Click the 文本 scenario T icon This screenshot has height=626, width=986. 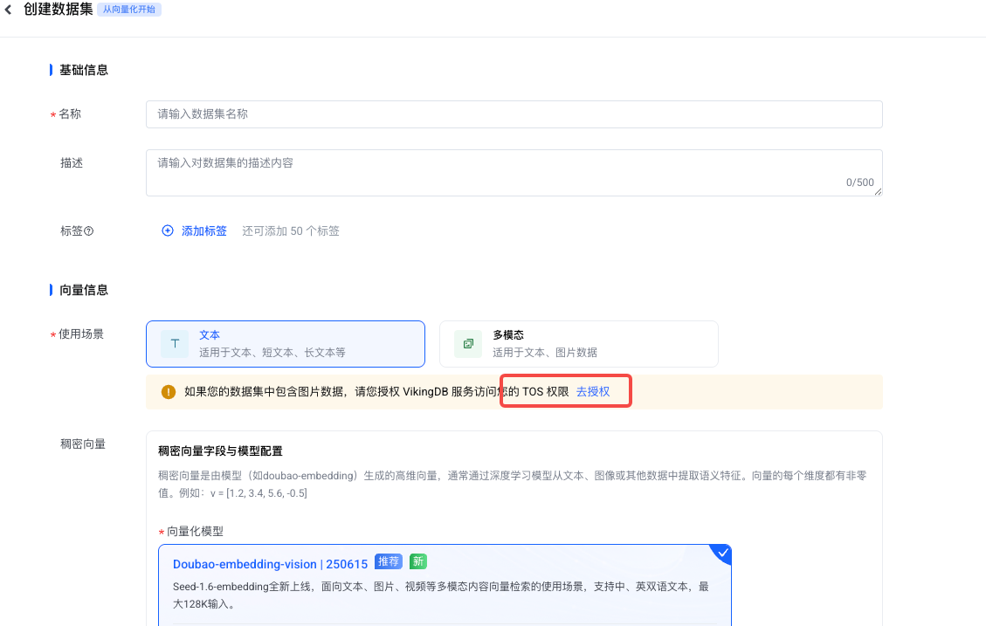[x=175, y=344]
